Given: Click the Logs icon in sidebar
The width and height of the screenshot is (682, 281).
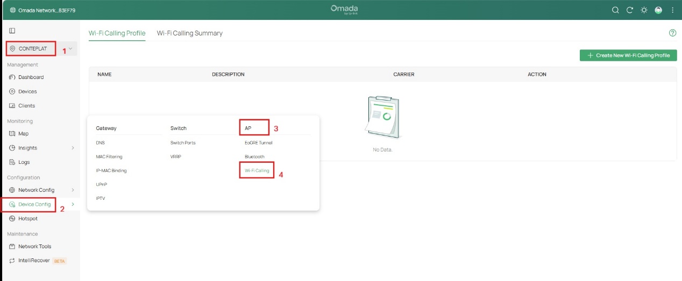Looking at the screenshot, I should click(x=12, y=162).
